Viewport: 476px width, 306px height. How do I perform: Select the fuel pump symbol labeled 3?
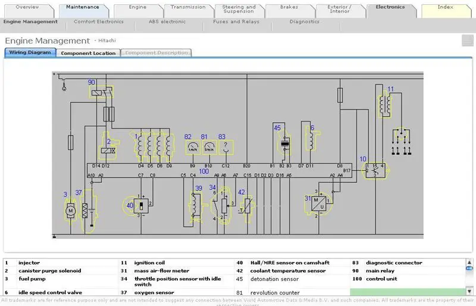(x=69, y=210)
